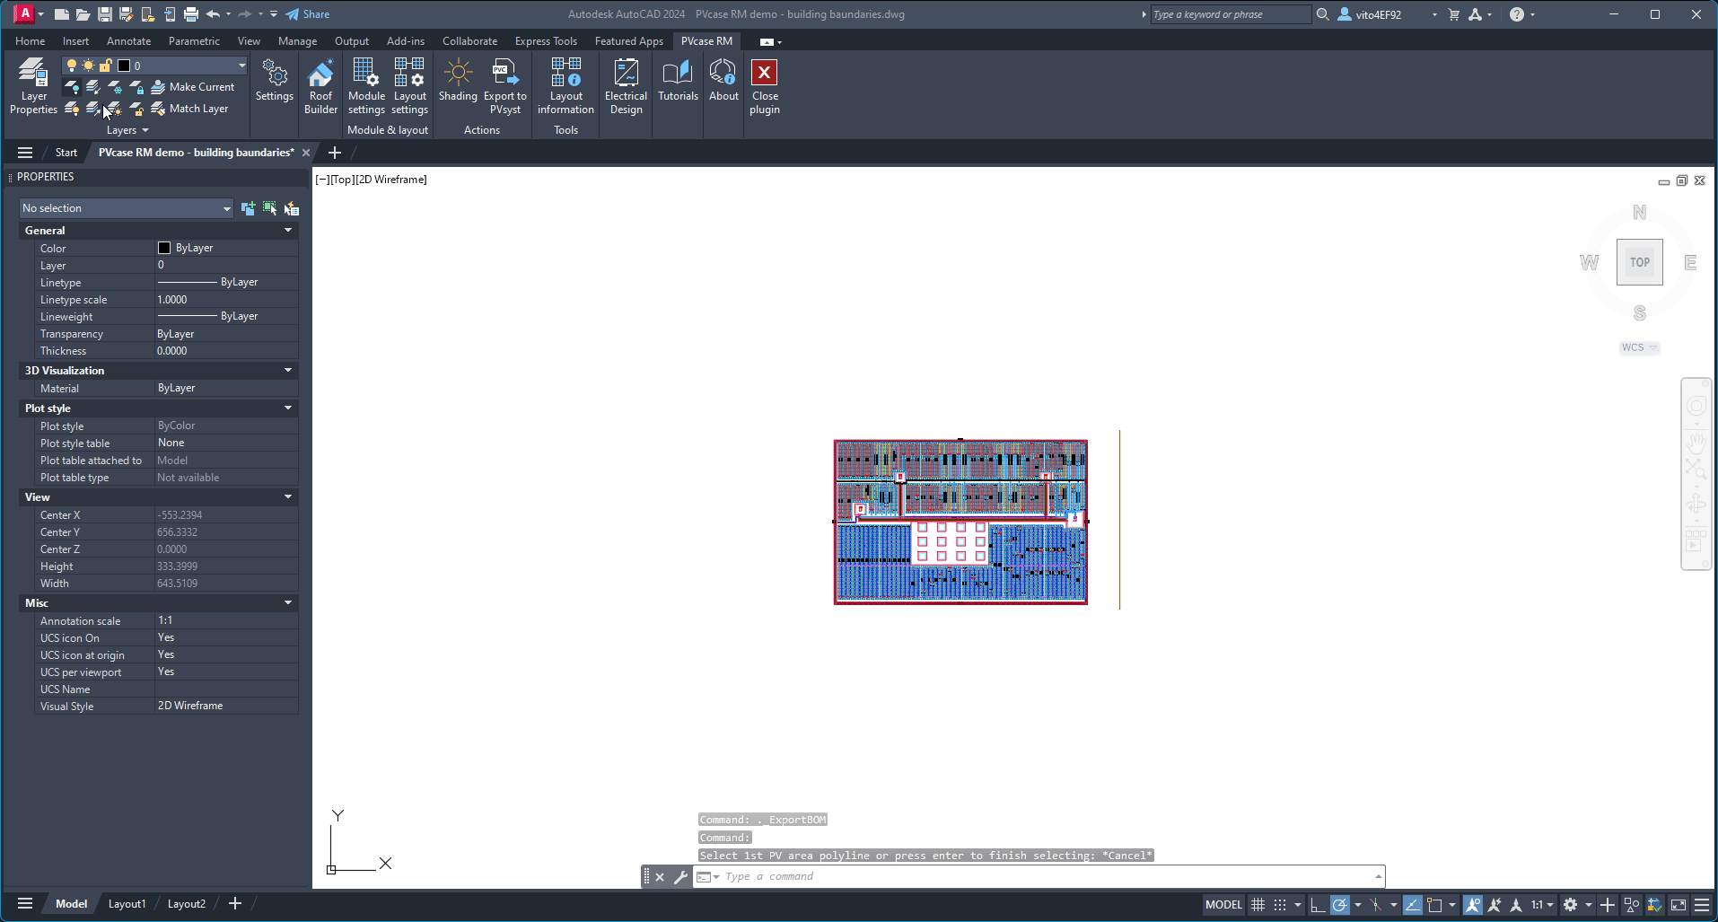
Task: Click Match Layer button
Action: (x=190, y=109)
